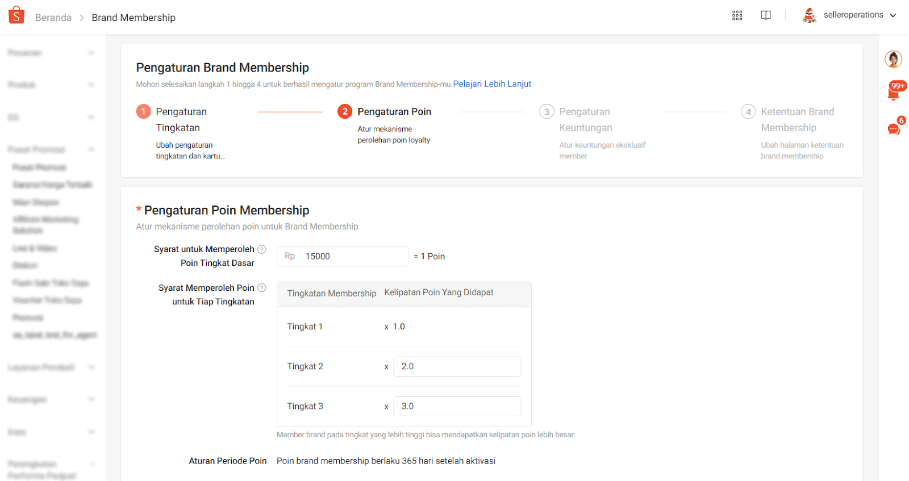Select the Ketentuan Brand Membership step
The width and height of the screenshot is (909, 481).
point(798,120)
